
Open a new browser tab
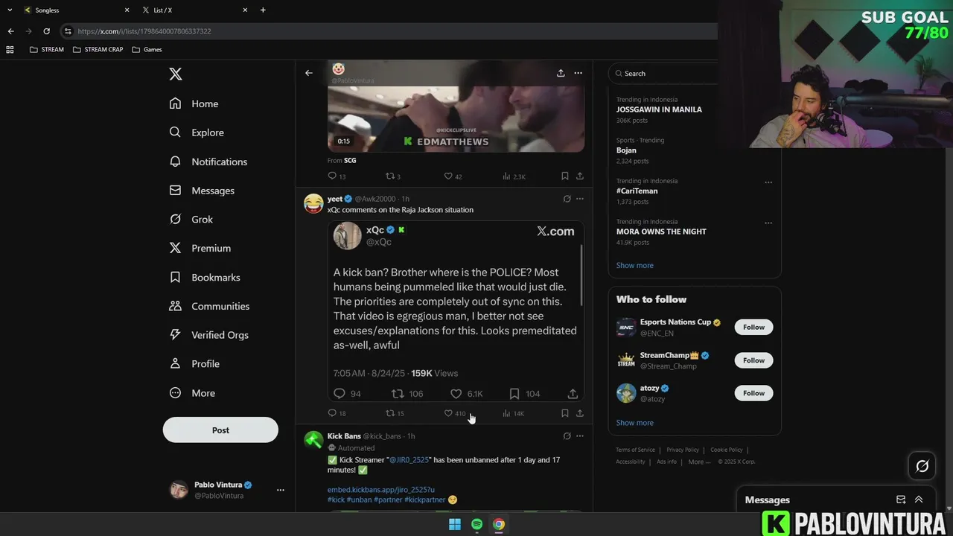pyautogui.click(x=263, y=10)
